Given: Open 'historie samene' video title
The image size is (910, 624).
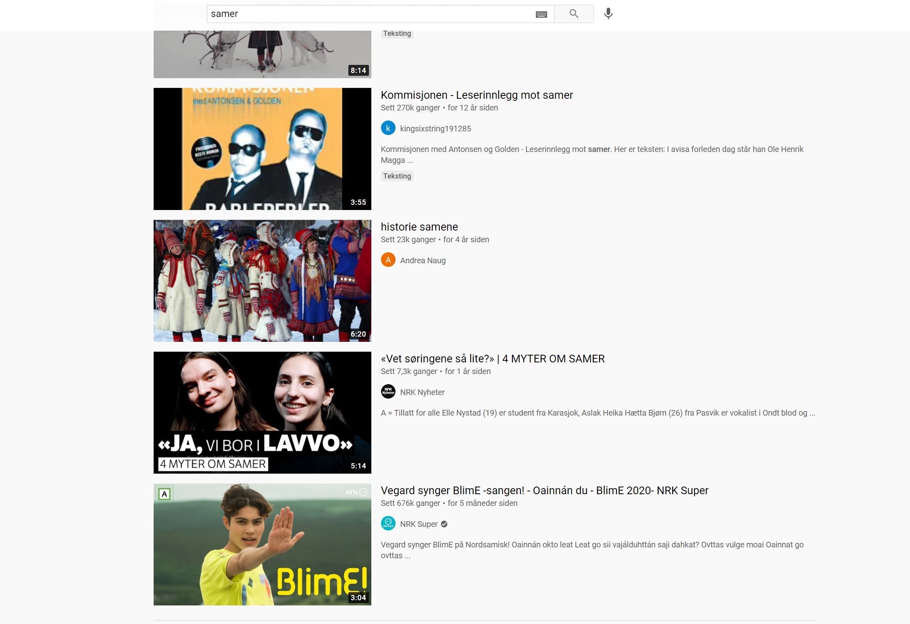Looking at the screenshot, I should (x=419, y=227).
